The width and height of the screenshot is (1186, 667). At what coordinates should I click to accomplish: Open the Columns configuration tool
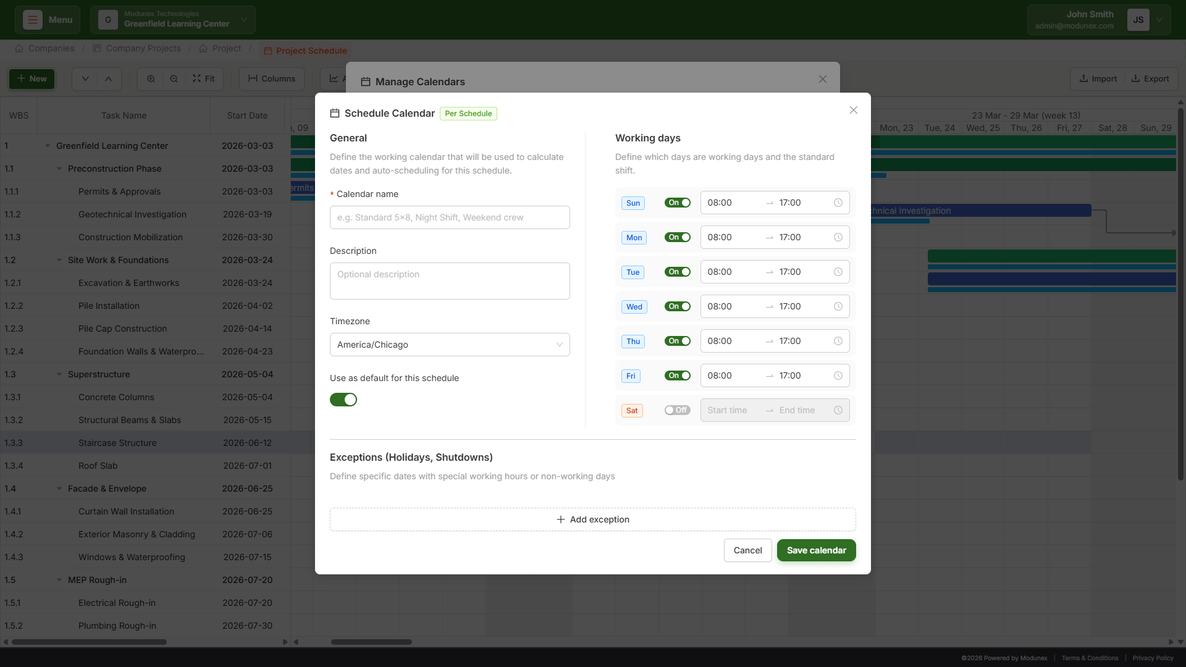point(271,78)
